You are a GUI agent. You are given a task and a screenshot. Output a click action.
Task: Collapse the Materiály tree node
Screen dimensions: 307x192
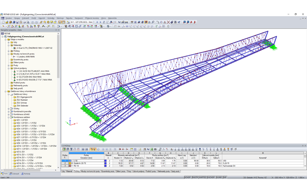[x=9, y=45]
